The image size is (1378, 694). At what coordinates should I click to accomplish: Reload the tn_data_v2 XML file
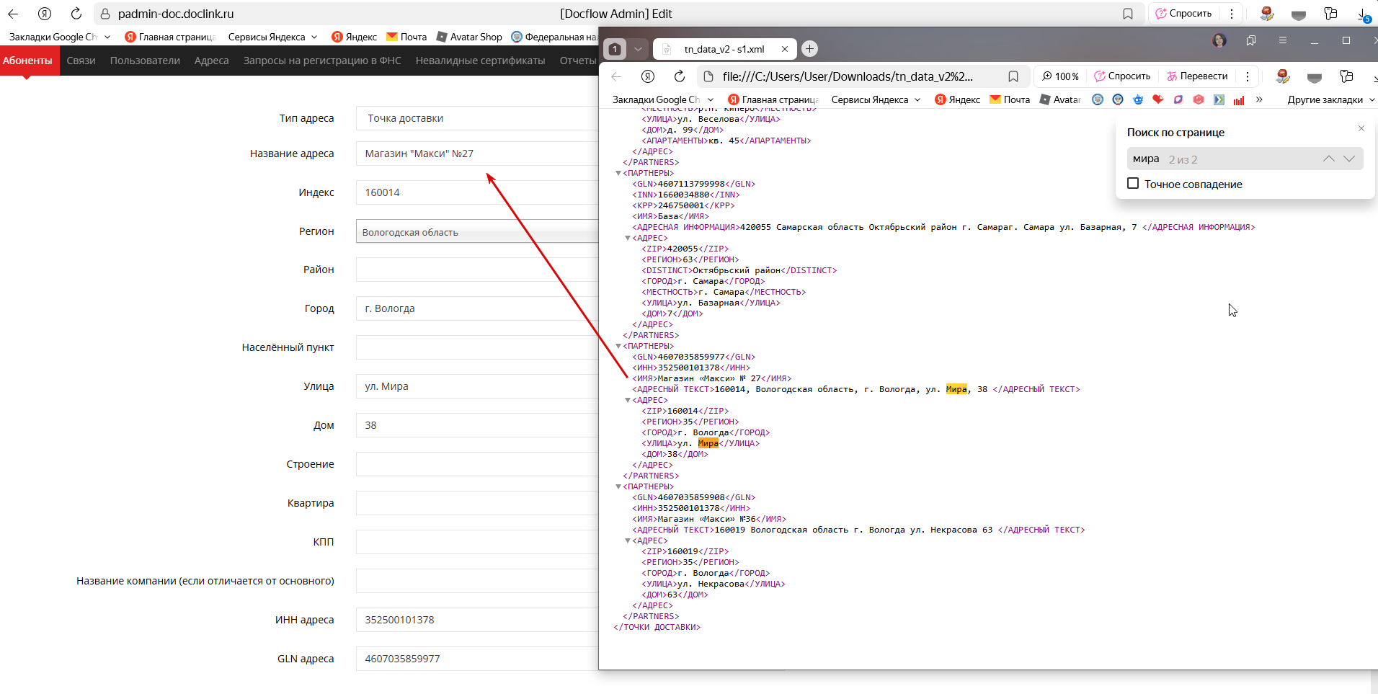680,76
